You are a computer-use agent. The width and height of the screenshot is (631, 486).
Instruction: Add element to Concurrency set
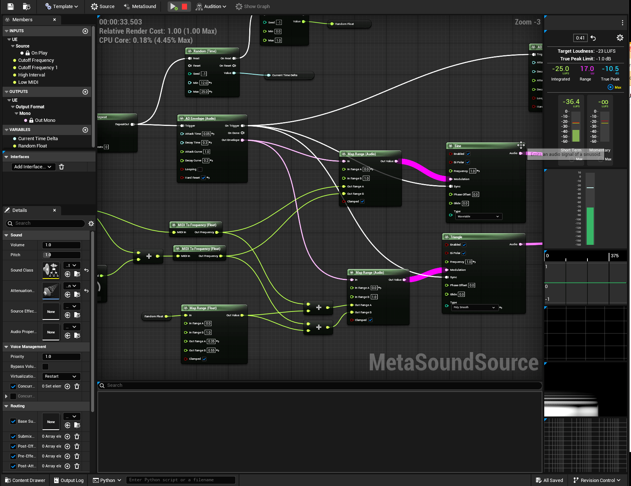point(67,386)
